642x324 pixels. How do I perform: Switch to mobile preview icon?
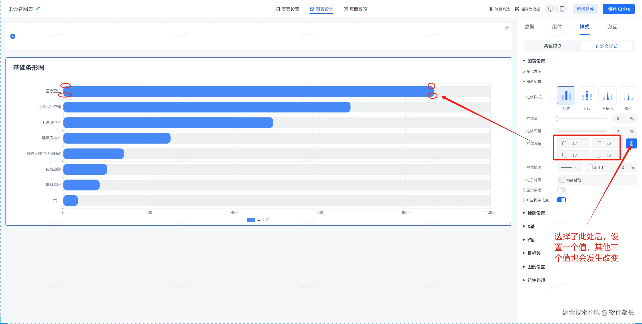(x=562, y=9)
